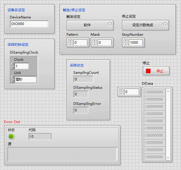Image resolution: width=181 pixels, height=170 pixels.
Task: Decrease the Mask value using down arrow
Action: 94,44
